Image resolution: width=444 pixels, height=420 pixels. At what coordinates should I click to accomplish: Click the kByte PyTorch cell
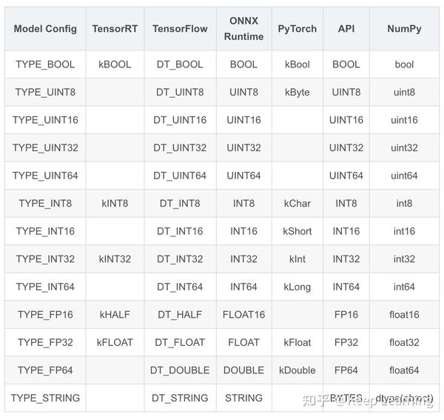pos(297,93)
